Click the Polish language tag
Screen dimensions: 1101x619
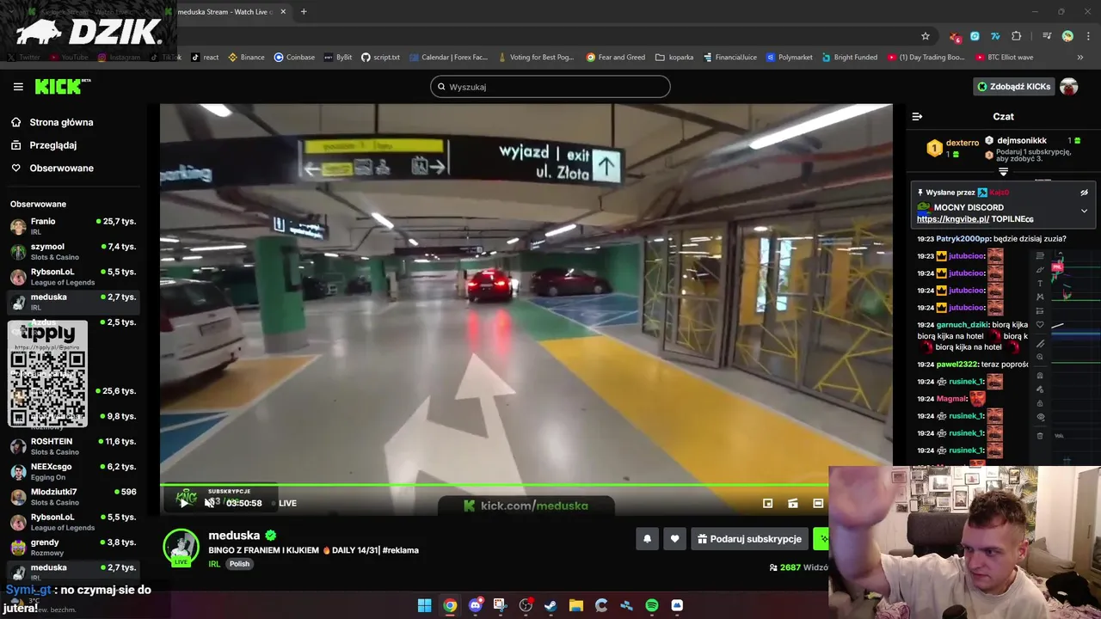[x=239, y=564]
